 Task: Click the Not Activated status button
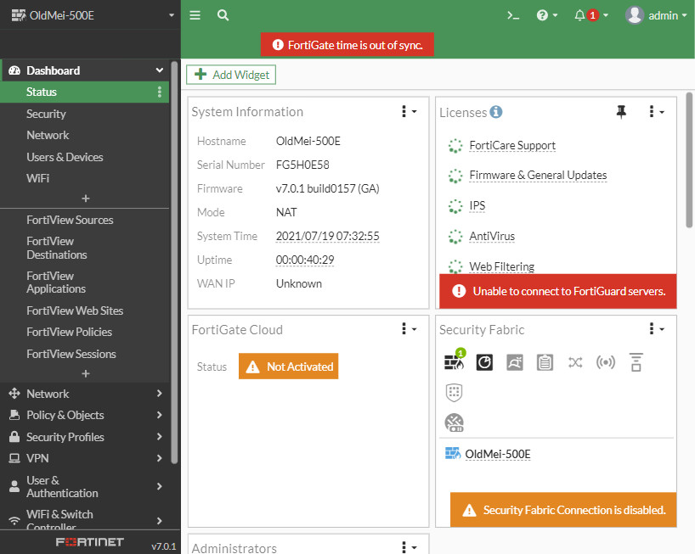tap(289, 367)
